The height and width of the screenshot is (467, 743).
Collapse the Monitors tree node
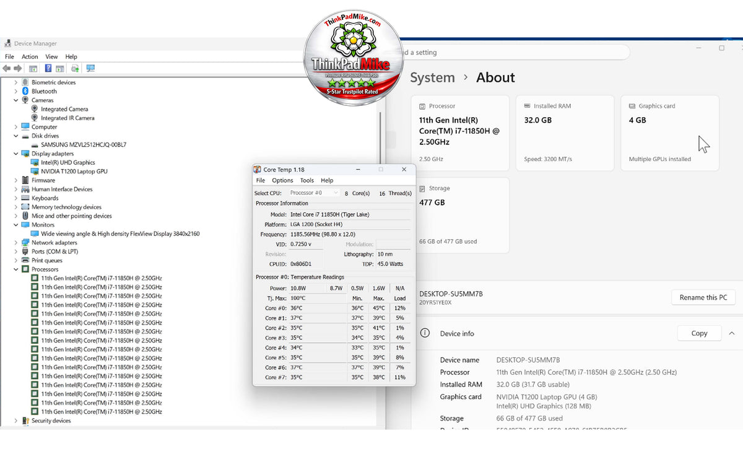[16, 225]
